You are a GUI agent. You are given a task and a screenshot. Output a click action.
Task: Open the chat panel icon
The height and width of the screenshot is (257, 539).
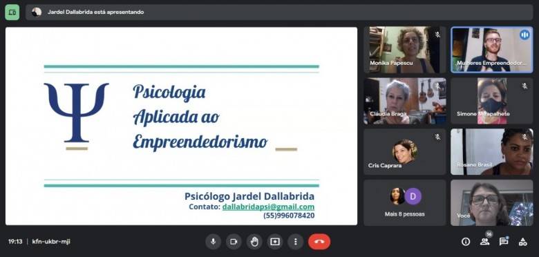[x=504, y=242]
